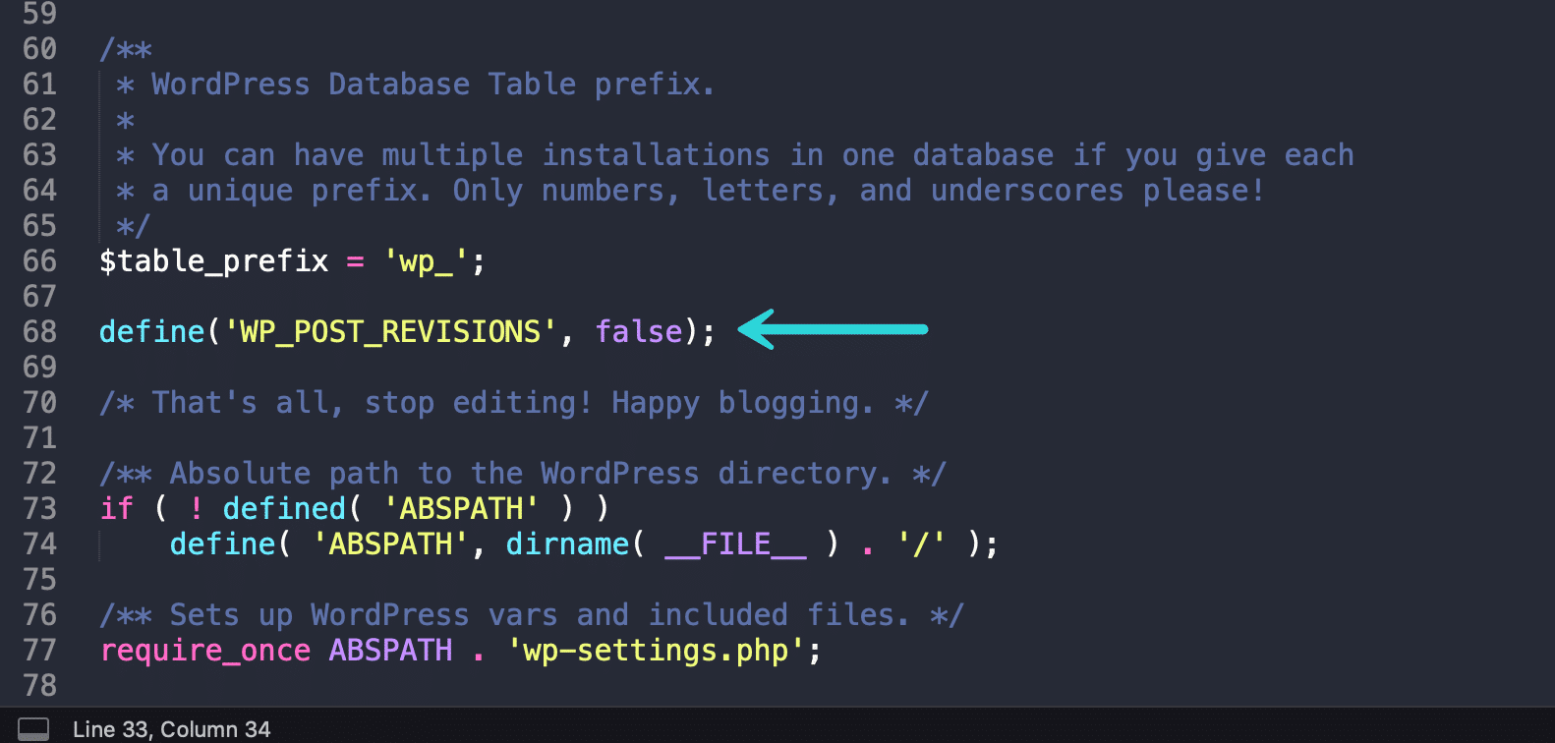
Task: Click the Line 33, Column 34 status text
Action: tap(171, 729)
